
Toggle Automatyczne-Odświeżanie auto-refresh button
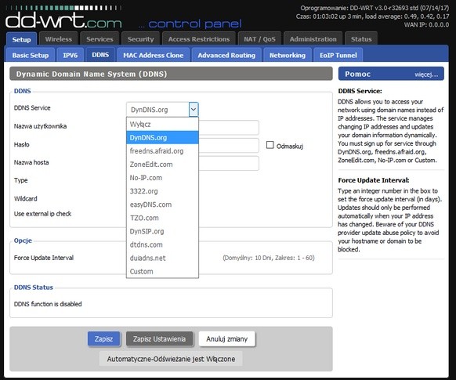(171, 359)
